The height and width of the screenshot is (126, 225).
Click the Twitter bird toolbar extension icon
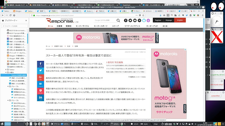coord(187,15)
